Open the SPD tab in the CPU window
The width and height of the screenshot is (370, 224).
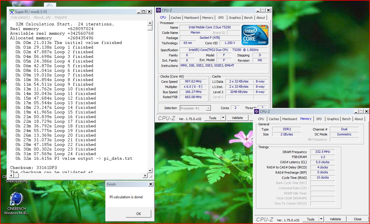click(221, 18)
